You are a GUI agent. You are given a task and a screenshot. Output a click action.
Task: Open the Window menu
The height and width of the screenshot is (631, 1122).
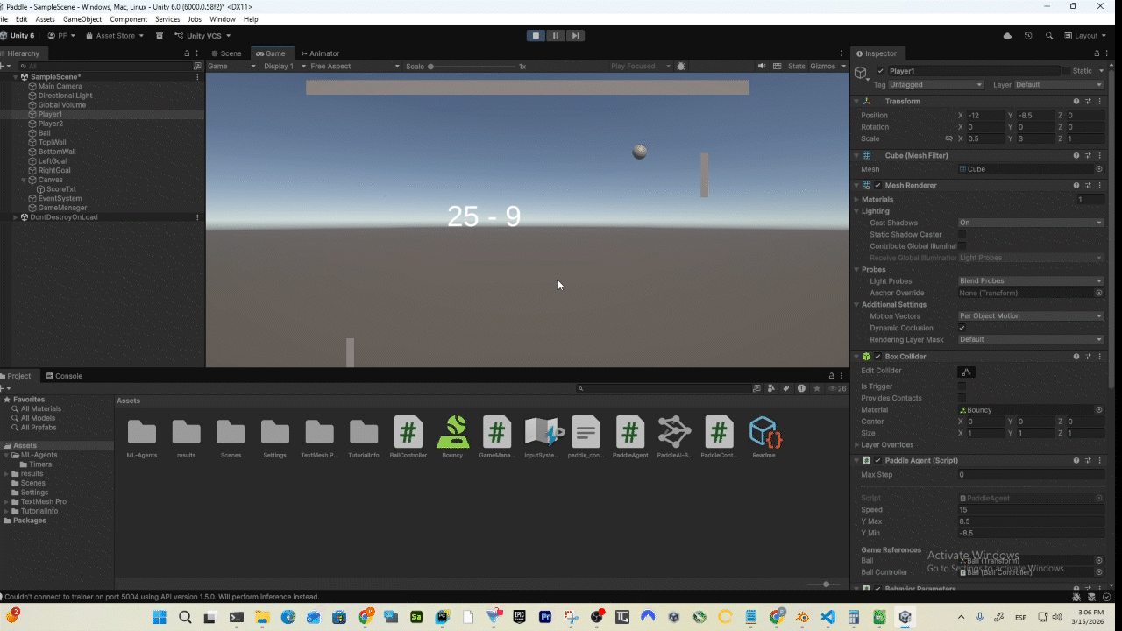pos(223,19)
